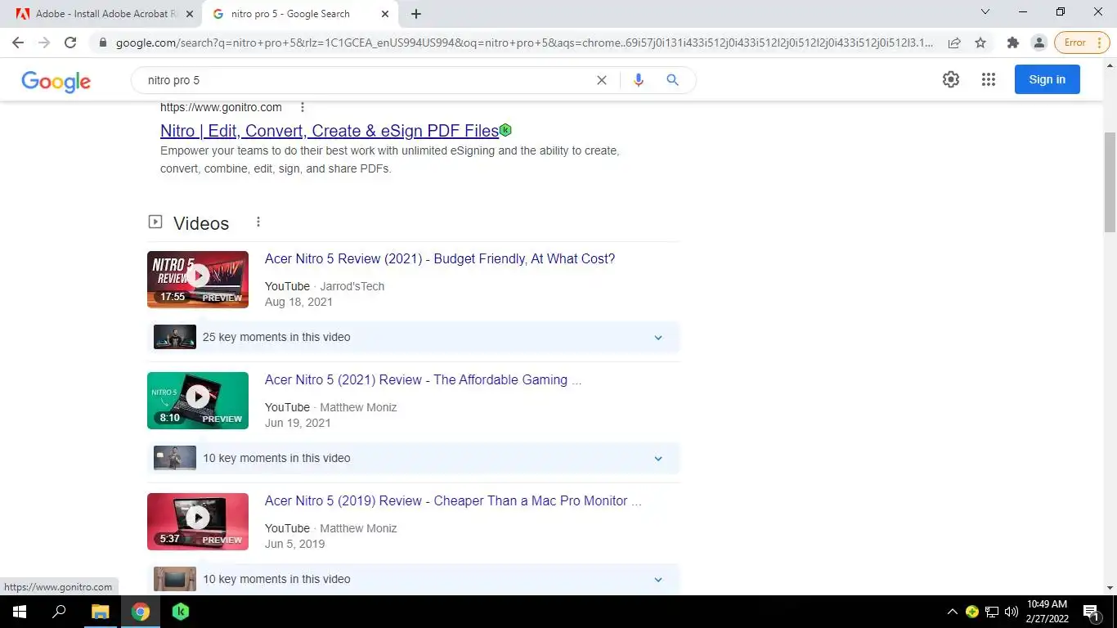Expand key moments for Jun 5, 2019 video
Image resolution: width=1117 pixels, height=628 pixels.
click(413, 579)
